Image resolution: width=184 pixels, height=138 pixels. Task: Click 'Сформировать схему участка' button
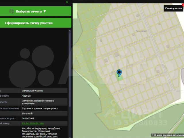(36, 23)
